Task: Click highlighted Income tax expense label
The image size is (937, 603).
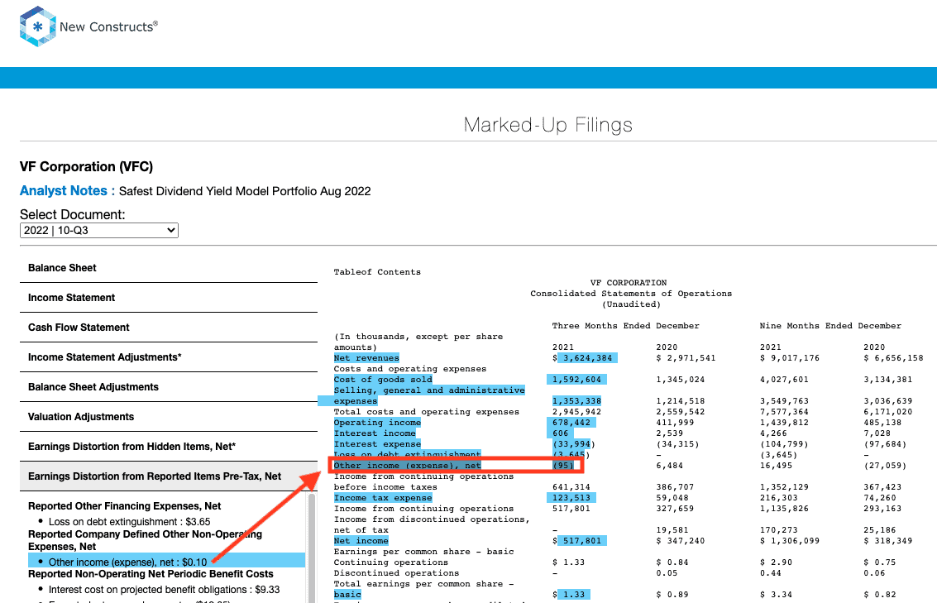Action: point(382,498)
